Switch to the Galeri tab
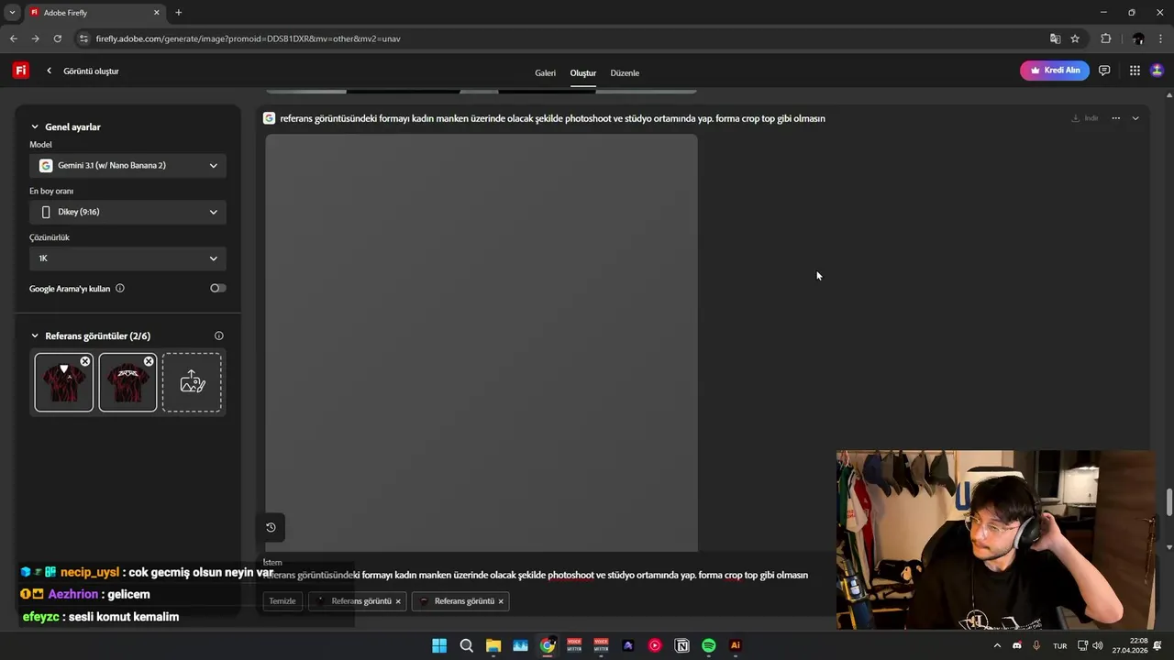 click(x=546, y=72)
